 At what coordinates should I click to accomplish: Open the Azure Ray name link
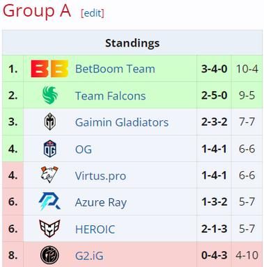101,203
